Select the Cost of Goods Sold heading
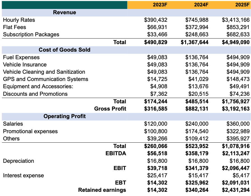The image size is (251, 196). [65, 50]
